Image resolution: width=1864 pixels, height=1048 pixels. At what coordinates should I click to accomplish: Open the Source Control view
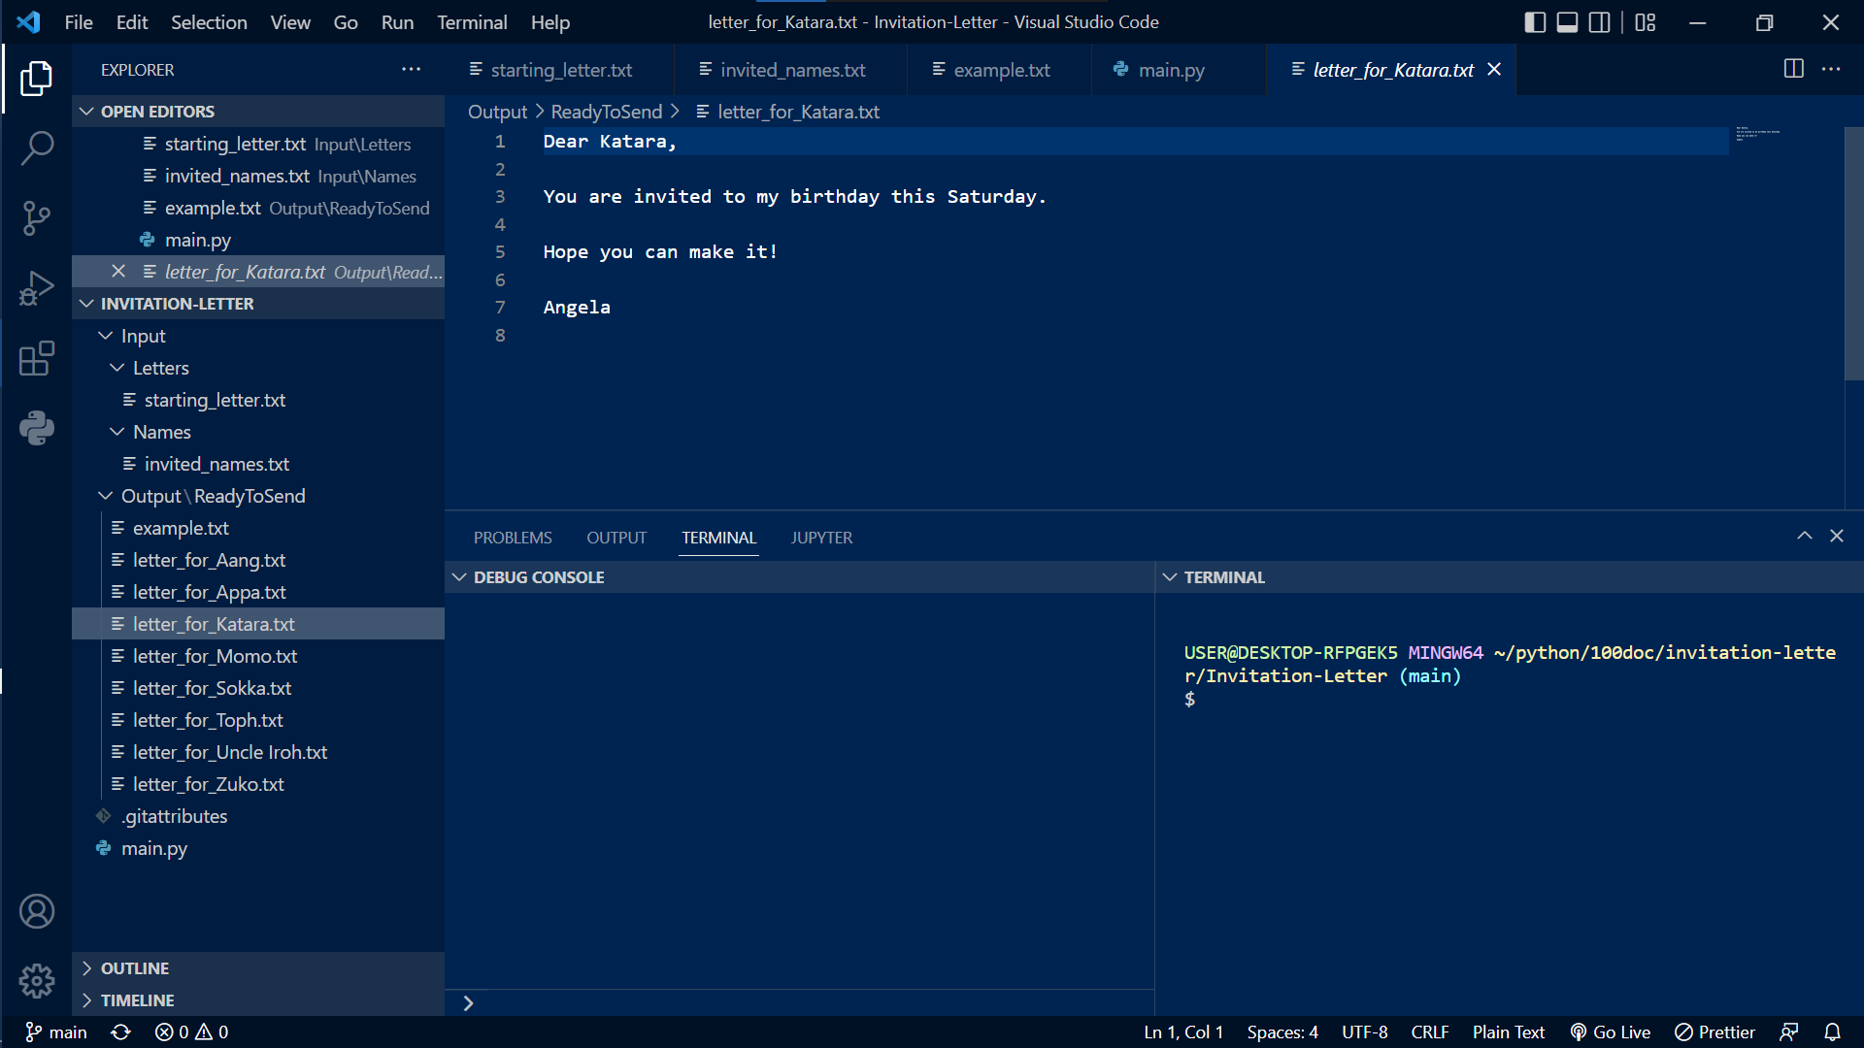pyautogui.click(x=36, y=218)
